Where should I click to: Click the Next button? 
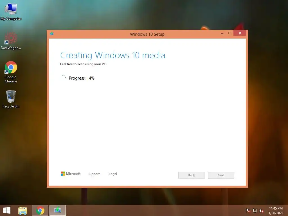[221, 175]
